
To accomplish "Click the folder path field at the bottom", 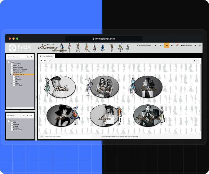I will (67, 136).
